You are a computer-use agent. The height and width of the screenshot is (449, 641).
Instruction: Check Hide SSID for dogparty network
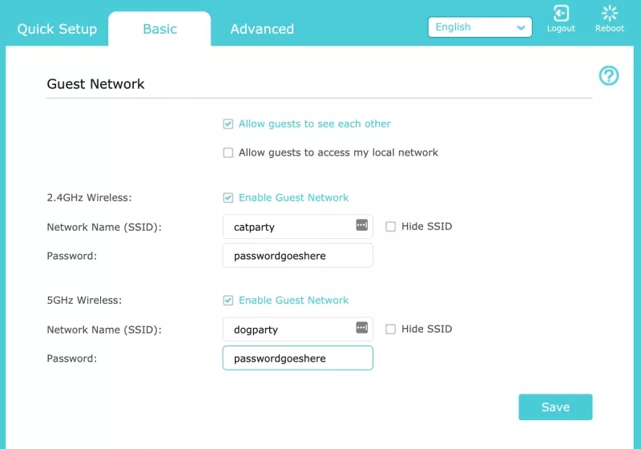[390, 330]
